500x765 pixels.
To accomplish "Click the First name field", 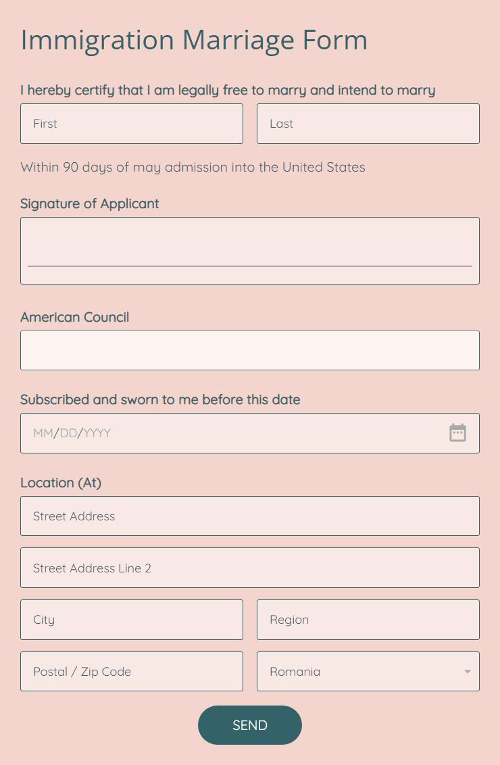I will pyautogui.click(x=132, y=124).
